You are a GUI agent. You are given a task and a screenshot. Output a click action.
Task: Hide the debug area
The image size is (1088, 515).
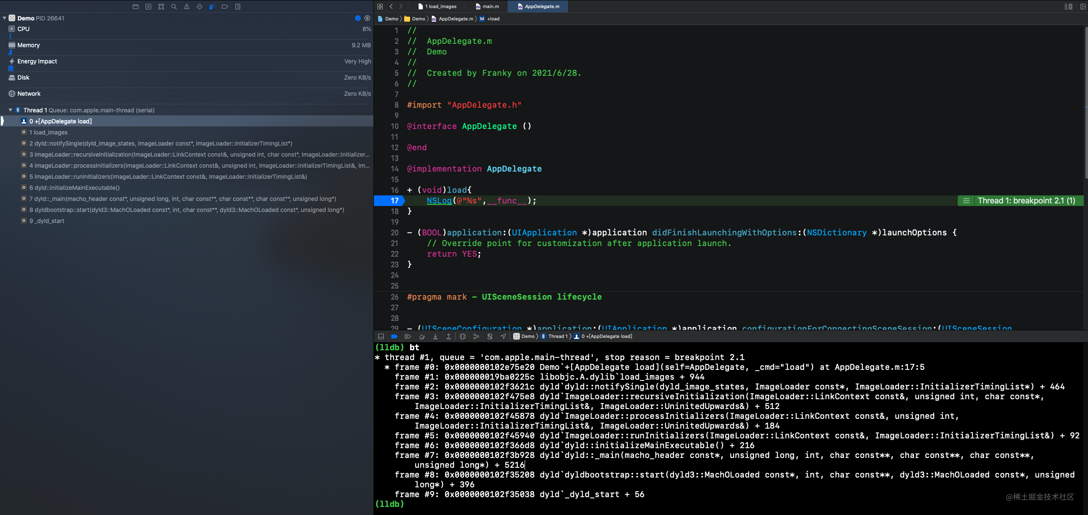(381, 336)
